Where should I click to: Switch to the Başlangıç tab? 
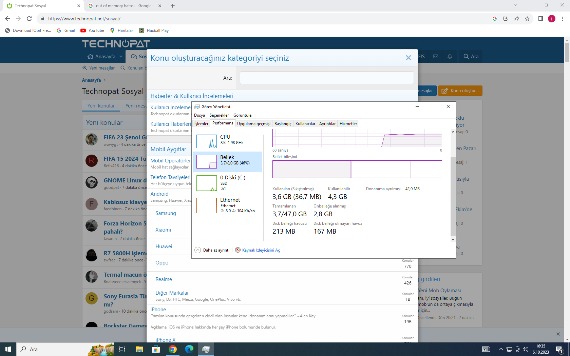click(x=283, y=124)
